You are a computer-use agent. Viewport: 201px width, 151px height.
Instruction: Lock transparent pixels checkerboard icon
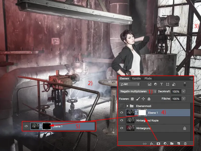coord(132,99)
